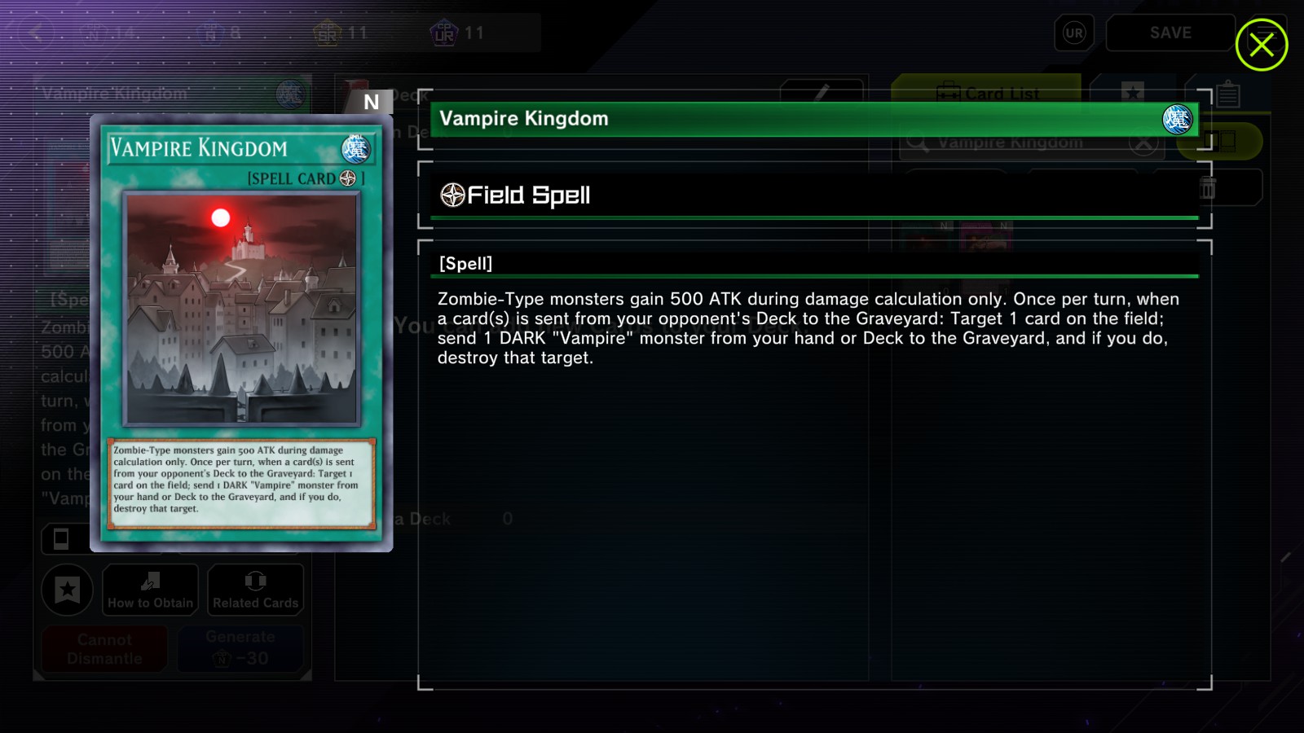This screenshot has width=1304, height=733.
Task: Click the clipboard icon at top right
Action: pyautogui.click(x=1229, y=94)
